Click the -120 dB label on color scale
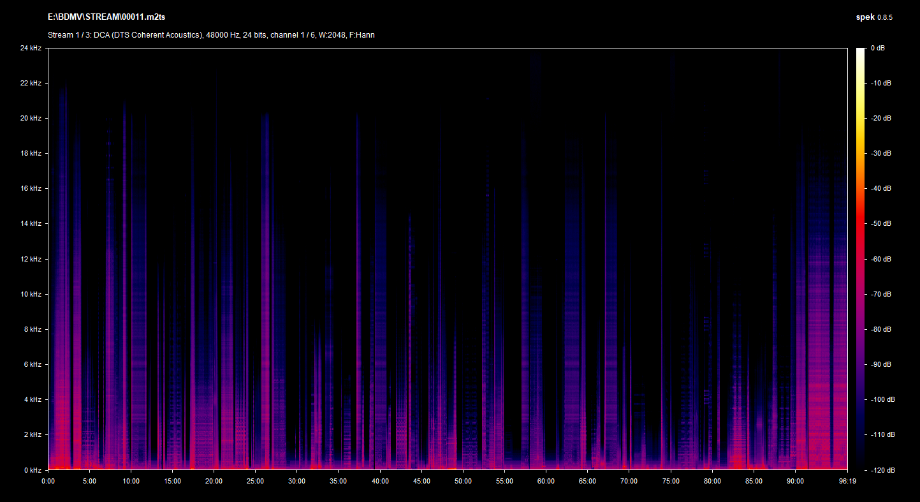Image resolution: width=920 pixels, height=502 pixels. pos(882,470)
